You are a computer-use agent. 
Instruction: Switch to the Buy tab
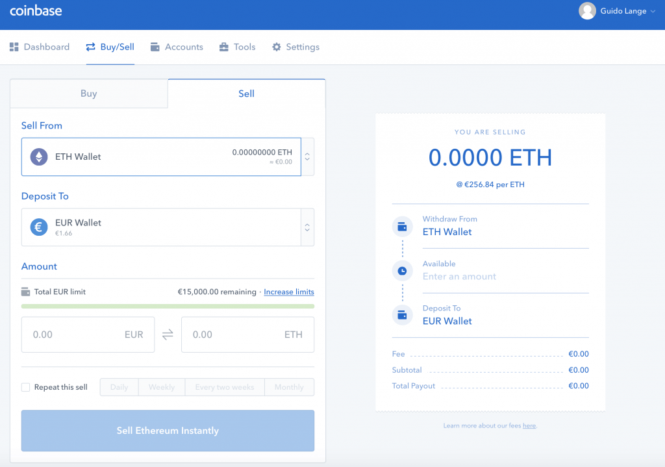[x=89, y=94]
